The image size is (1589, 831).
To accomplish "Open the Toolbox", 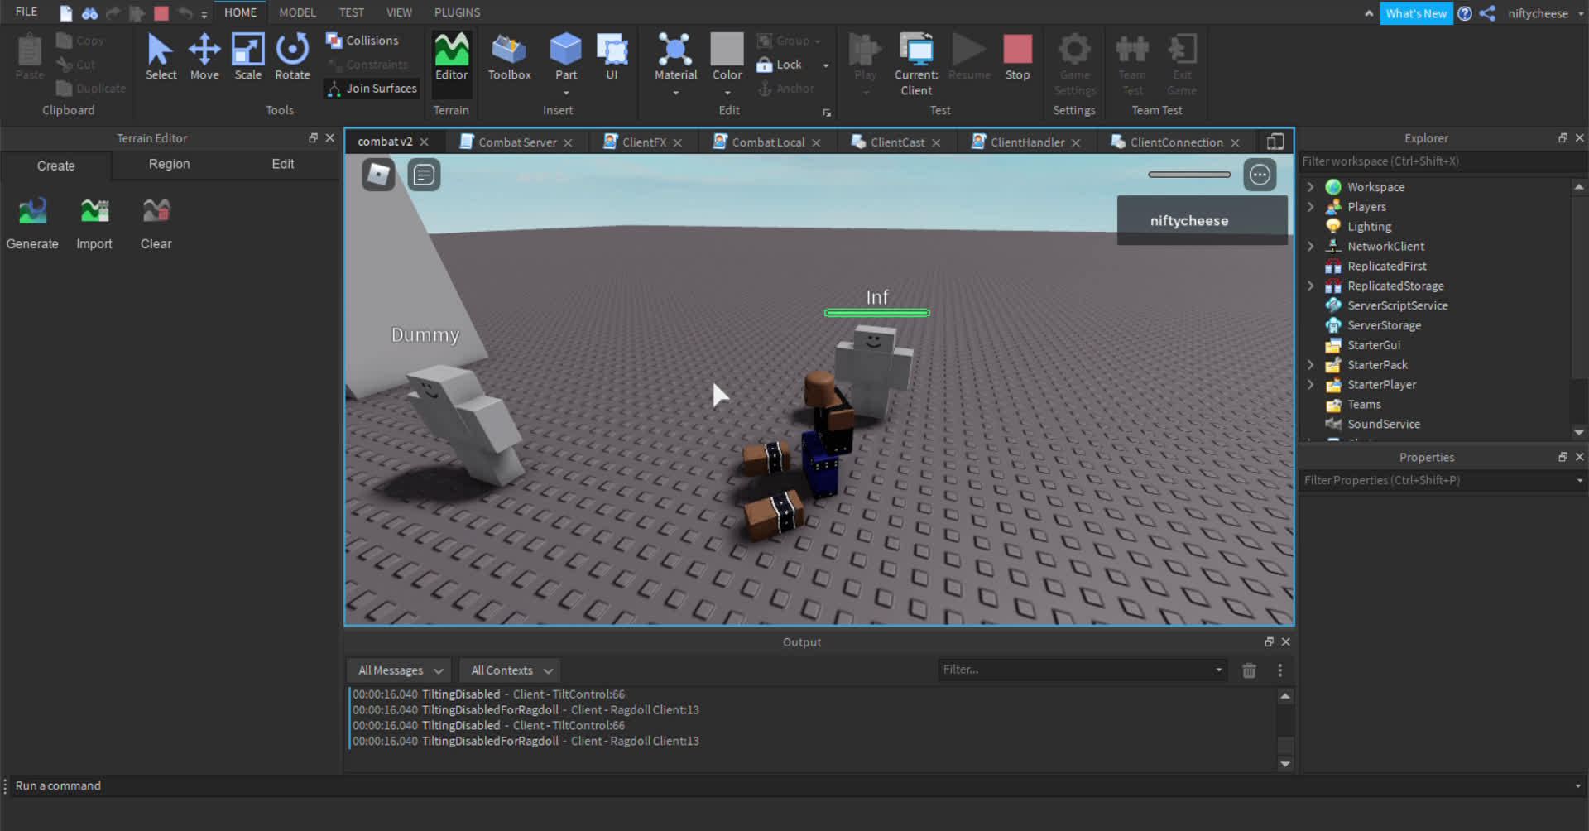I will (x=508, y=55).
